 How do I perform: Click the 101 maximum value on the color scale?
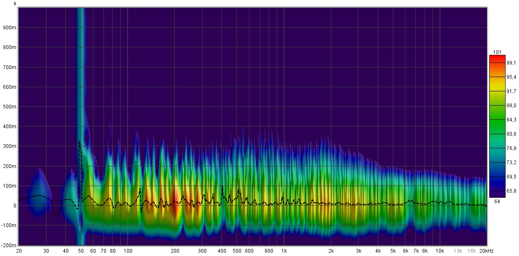(497, 52)
